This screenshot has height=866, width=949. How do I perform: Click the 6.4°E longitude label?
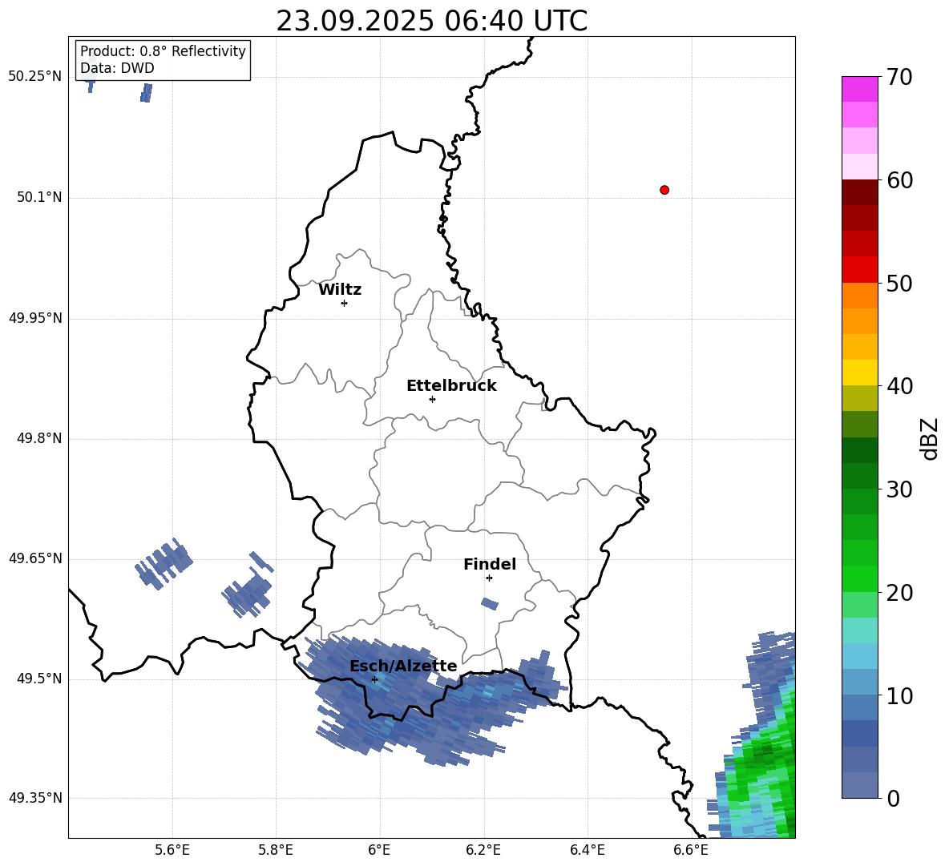pos(587,850)
